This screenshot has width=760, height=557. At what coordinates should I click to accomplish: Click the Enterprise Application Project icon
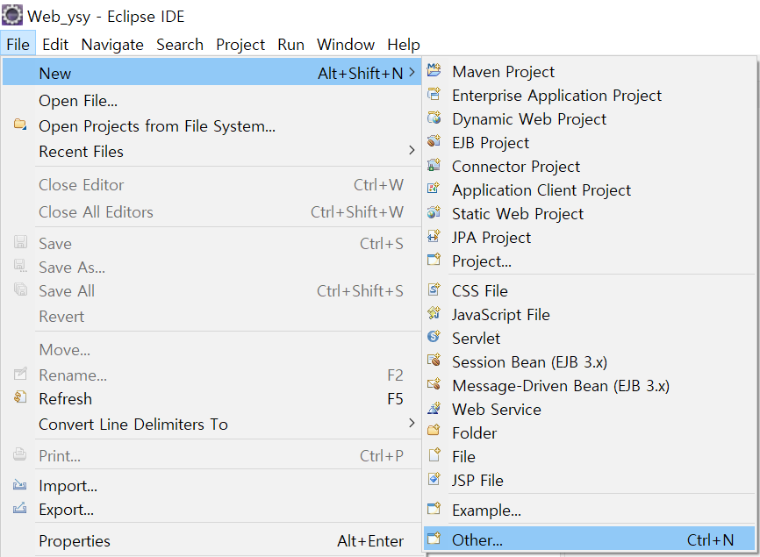[434, 94]
